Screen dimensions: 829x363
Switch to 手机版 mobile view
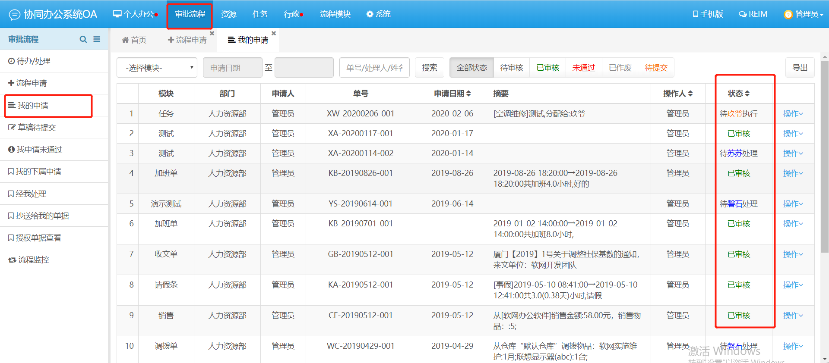click(x=708, y=14)
